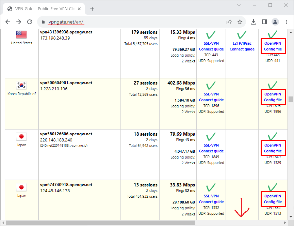Expand the tab search chevron
Image resolution: width=294 pixels, height=226 pixels.
[x=239, y=5]
